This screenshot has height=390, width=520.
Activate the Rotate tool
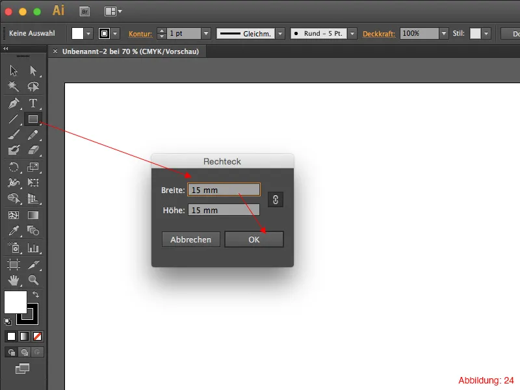pyautogui.click(x=14, y=167)
